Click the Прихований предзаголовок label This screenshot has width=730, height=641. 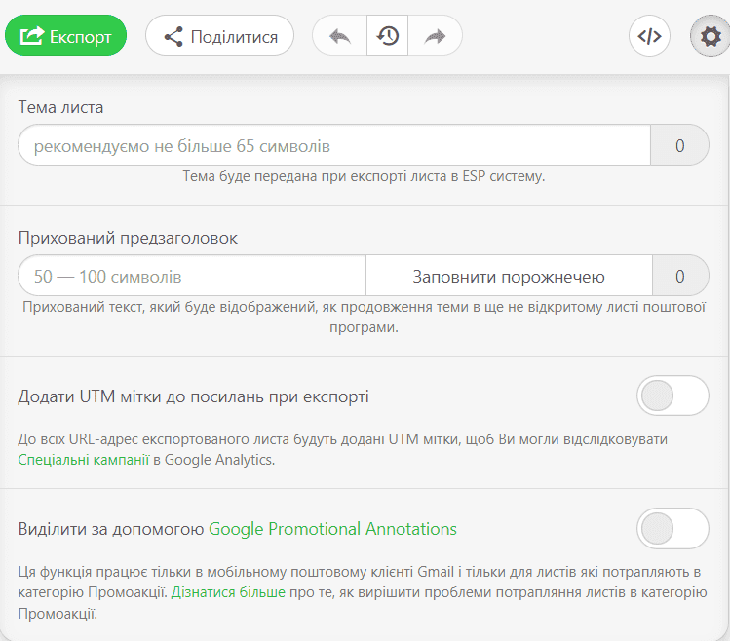click(x=128, y=238)
